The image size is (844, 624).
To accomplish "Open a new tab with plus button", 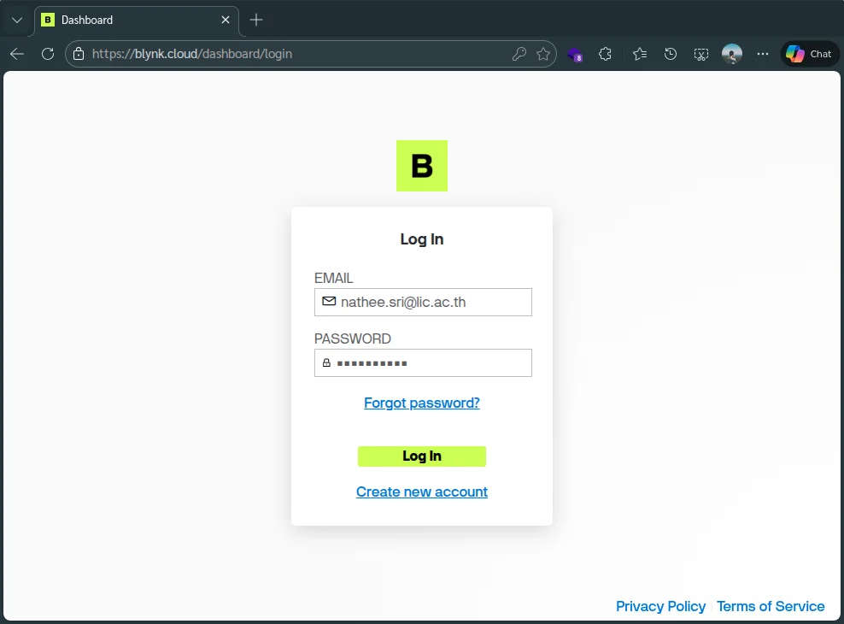I will point(256,20).
